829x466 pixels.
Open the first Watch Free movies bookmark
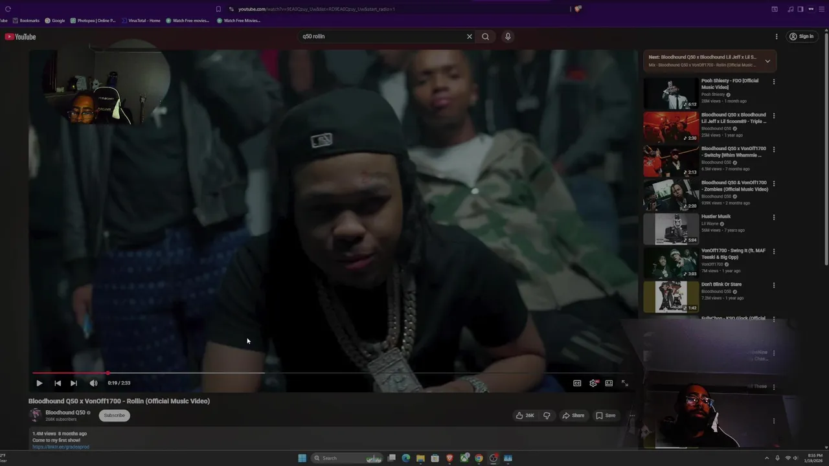[x=187, y=21]
